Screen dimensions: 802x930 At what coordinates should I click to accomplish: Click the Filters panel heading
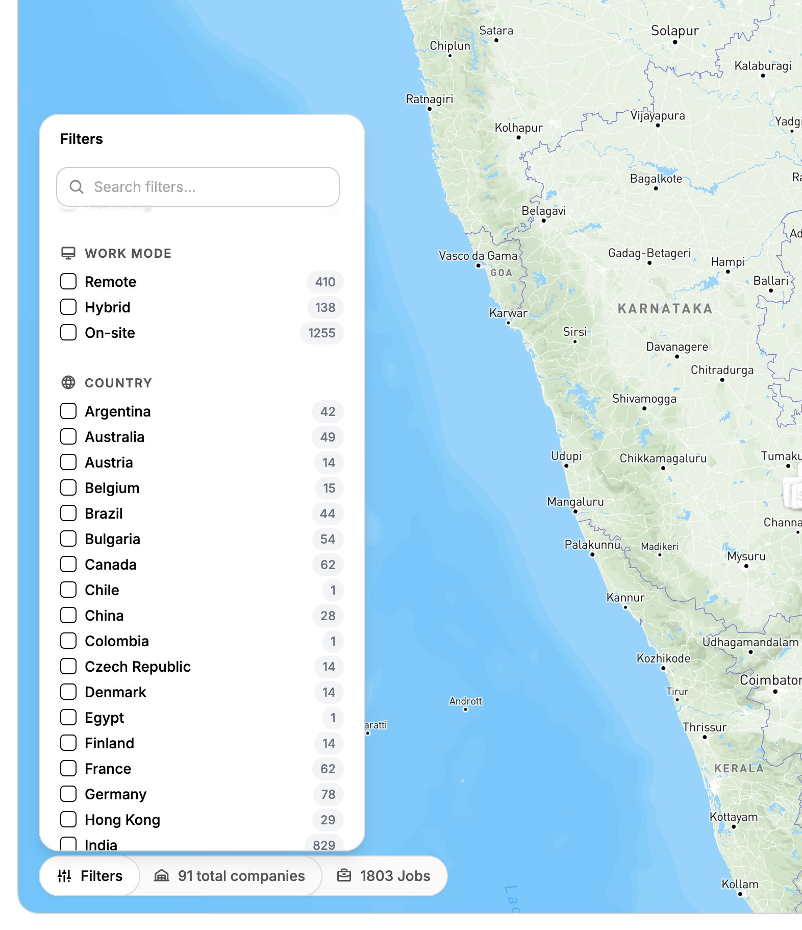82,139
